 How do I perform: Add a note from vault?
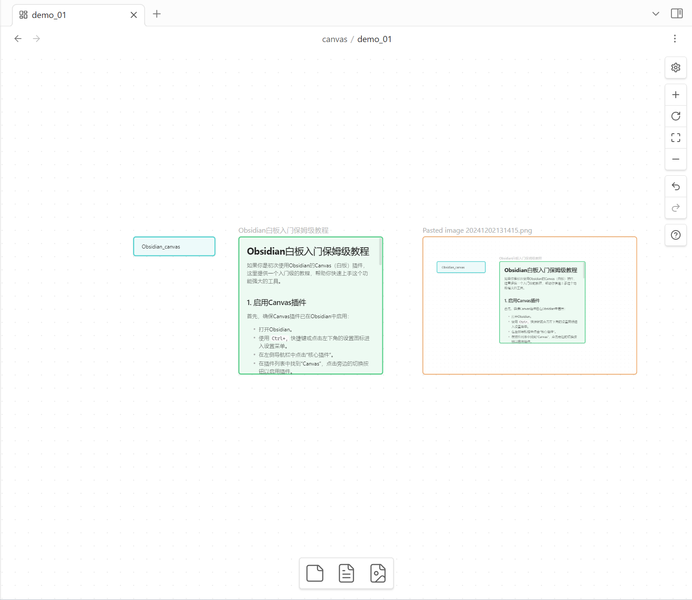(346, 573)
